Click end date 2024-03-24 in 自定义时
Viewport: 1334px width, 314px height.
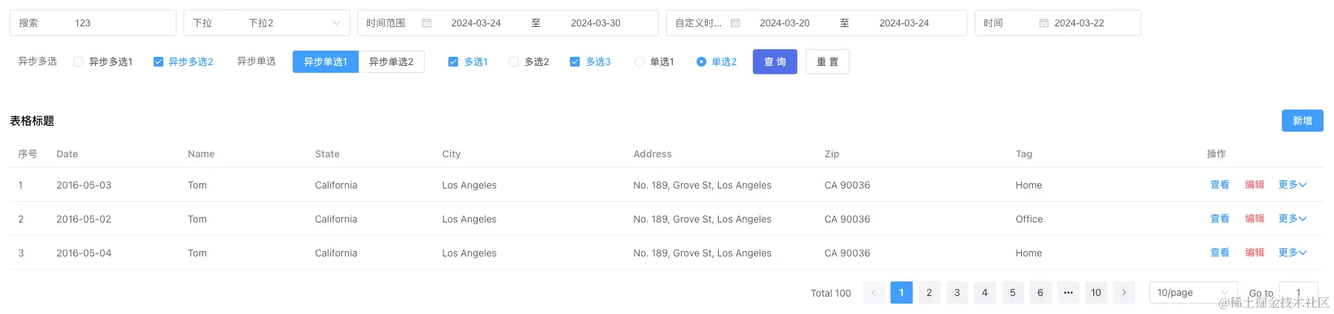click(904, 23)
